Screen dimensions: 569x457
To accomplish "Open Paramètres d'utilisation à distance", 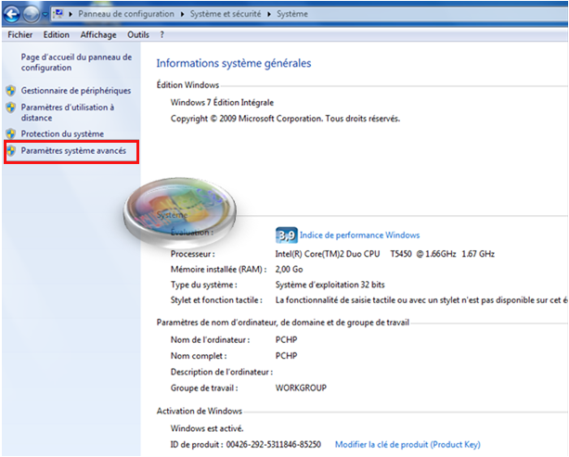I will pyautogui.click(x=68, y=112).
